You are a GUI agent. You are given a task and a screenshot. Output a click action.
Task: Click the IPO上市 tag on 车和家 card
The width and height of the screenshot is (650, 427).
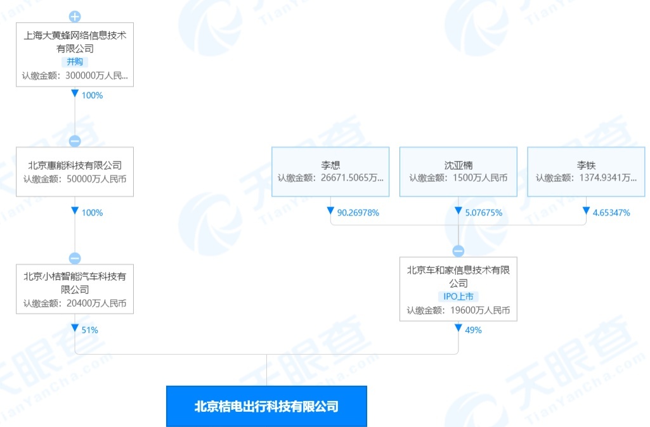click(x=458, y=296)
